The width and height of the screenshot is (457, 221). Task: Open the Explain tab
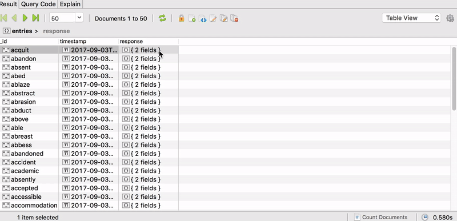click(x=70, y=4)
